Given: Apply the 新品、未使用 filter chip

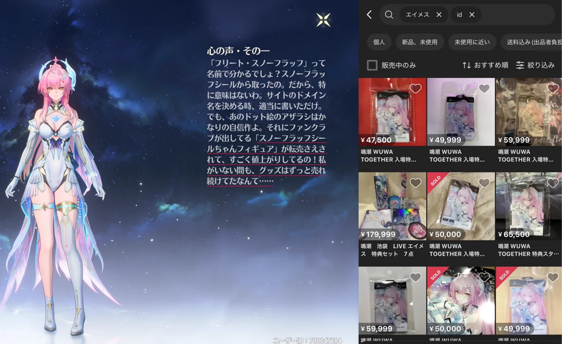Looking at the screenshot, I should pos(420,42).
